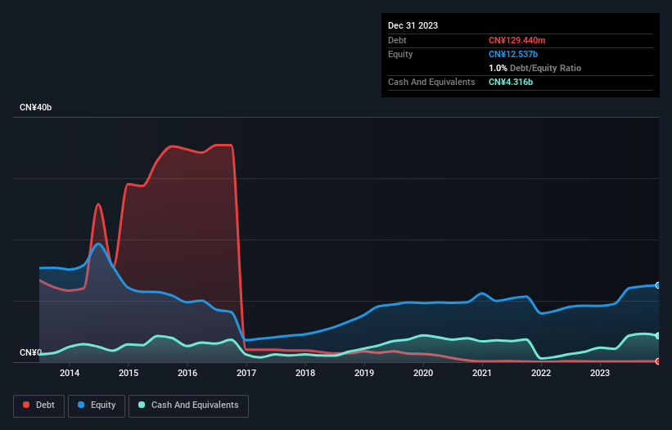Select the 2023 x-axis label
672x430 pixels.
tap(600, 373)
